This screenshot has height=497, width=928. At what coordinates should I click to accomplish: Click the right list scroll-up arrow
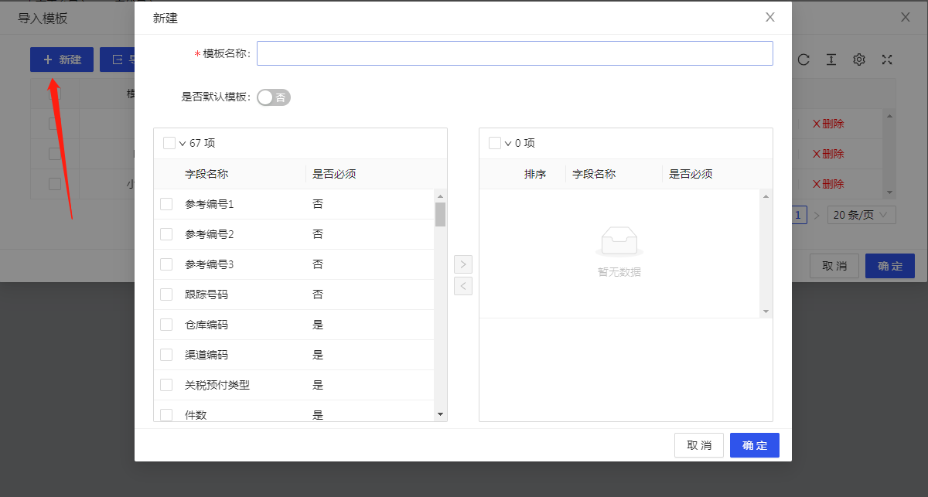pos(766,196)
